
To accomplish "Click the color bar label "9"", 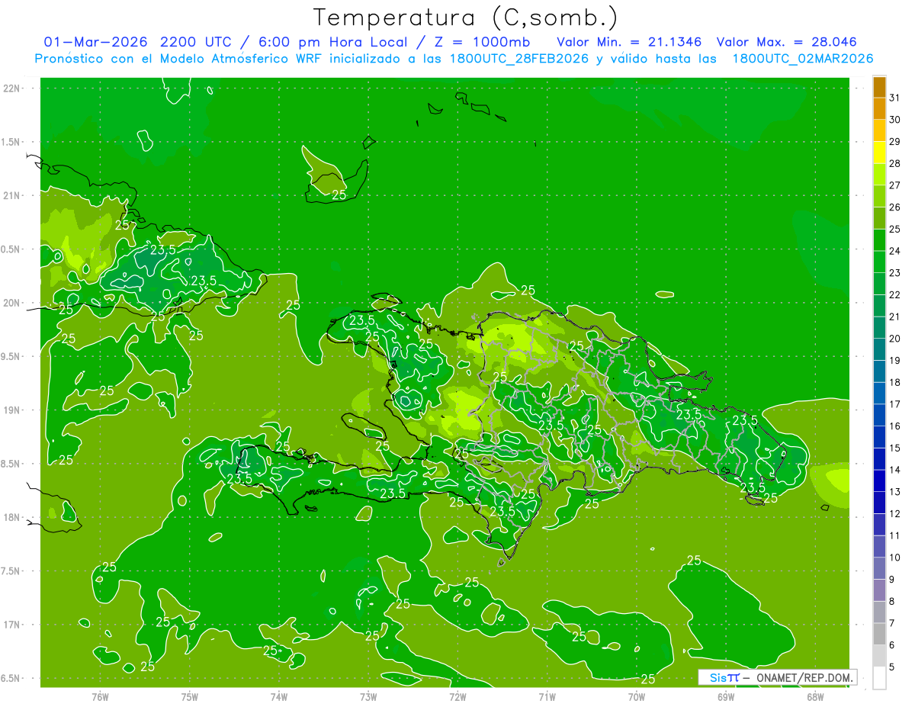I will [x=892, y=580].
